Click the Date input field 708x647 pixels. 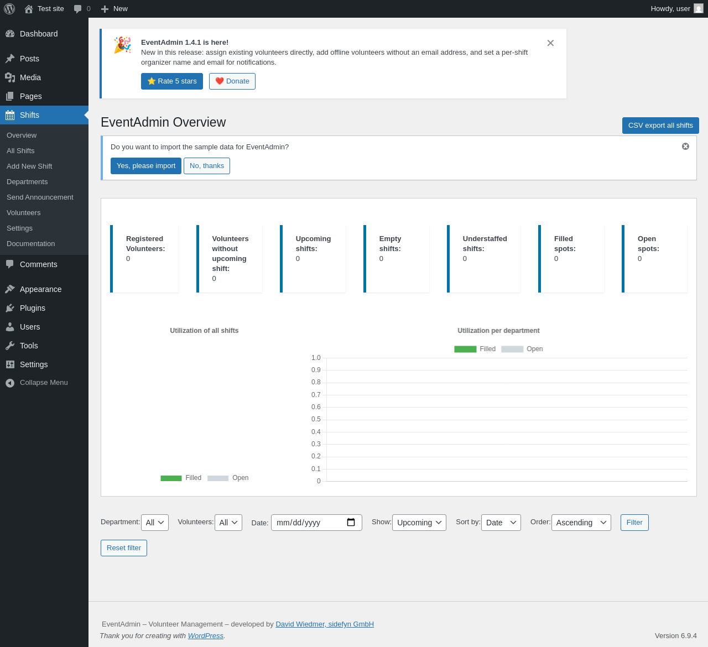click(x=307, y=523)
